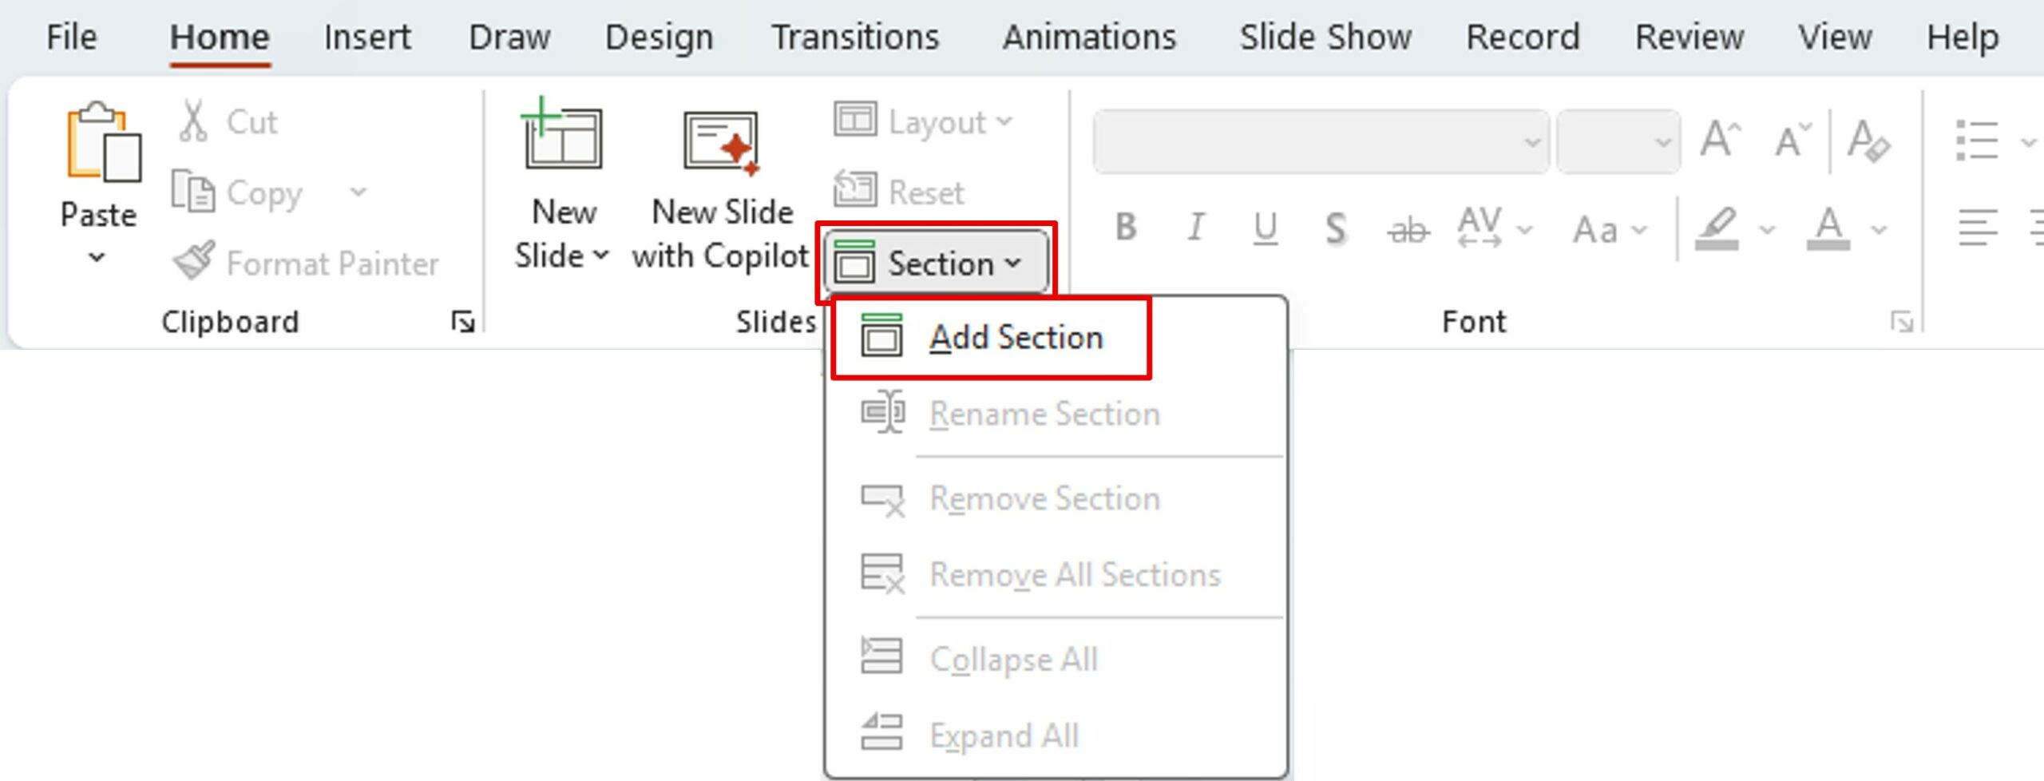Open the Transitions tab
Viewport: 2044px width, 781px height.
tap(854, 38)
